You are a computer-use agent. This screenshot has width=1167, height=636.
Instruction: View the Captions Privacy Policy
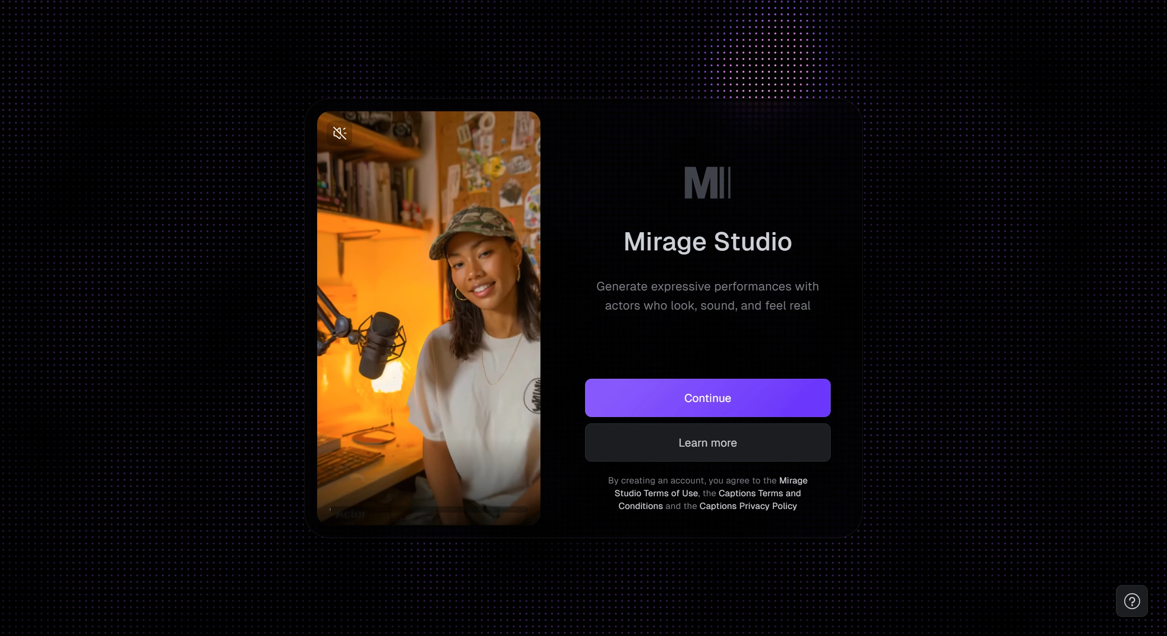748,506
